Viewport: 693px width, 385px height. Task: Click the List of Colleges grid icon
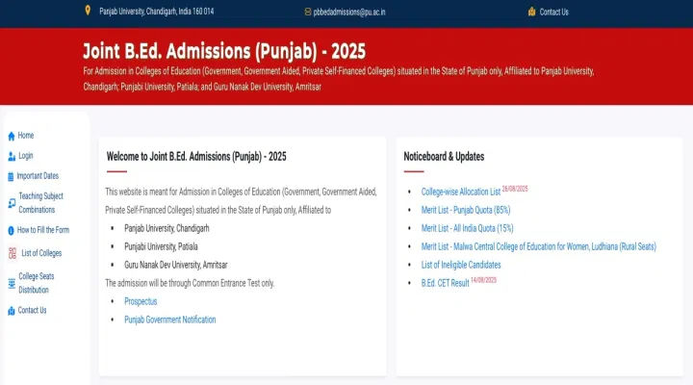click(x=13, y=253)
